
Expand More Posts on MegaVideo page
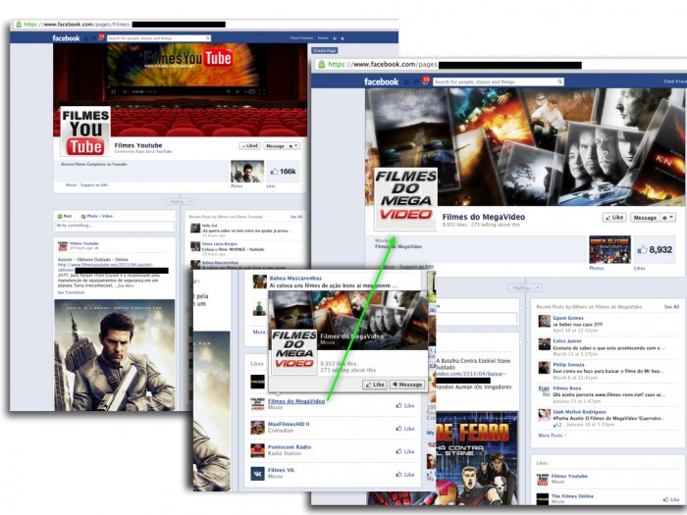(x=552, y=436)
